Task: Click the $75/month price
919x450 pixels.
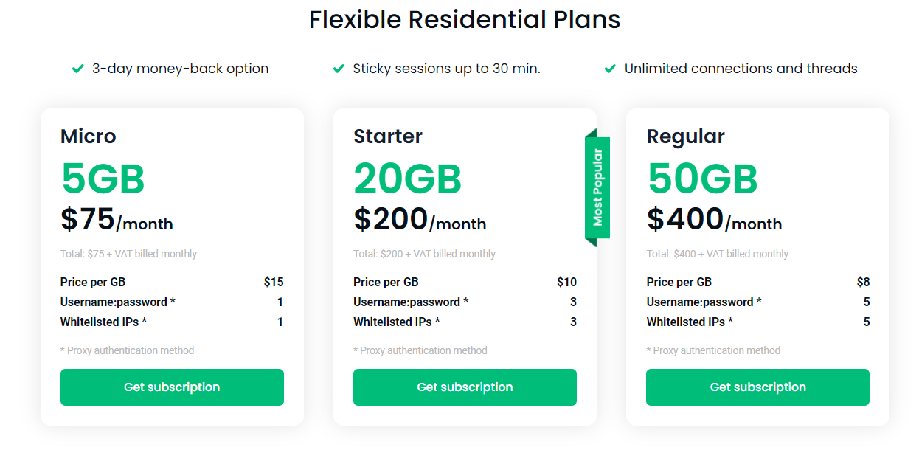Action: (x=117, y=219)
